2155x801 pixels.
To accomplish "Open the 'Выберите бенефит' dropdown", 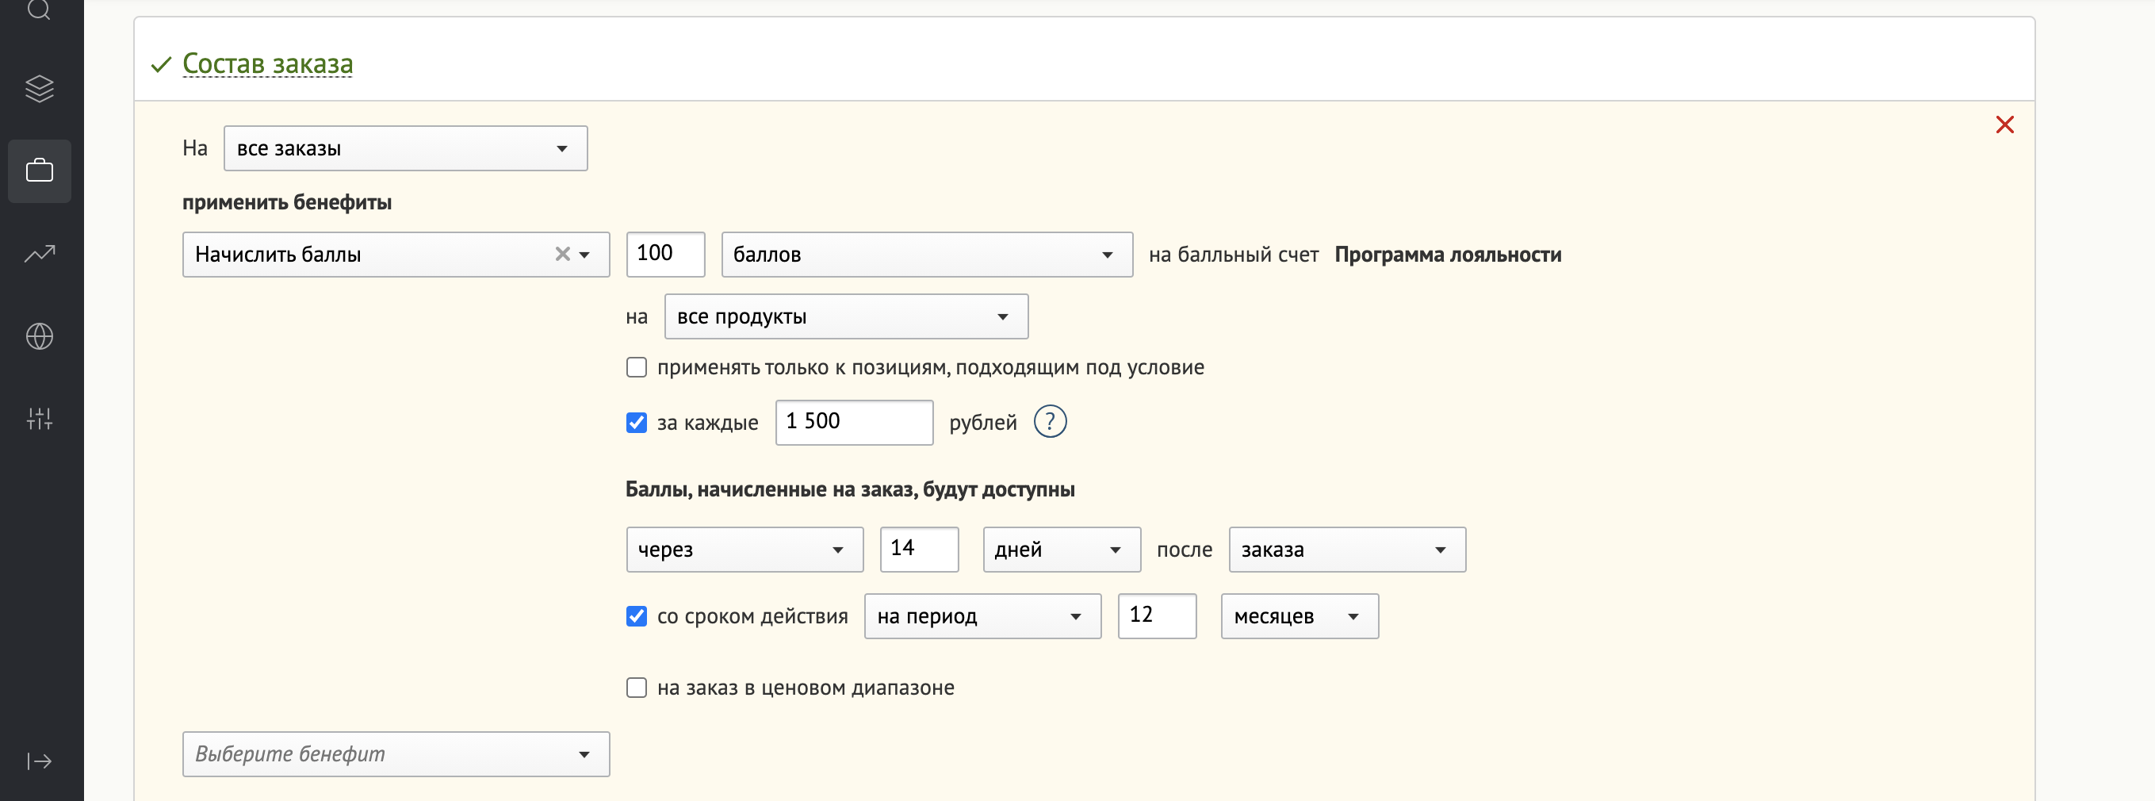I will pos(396,754).
